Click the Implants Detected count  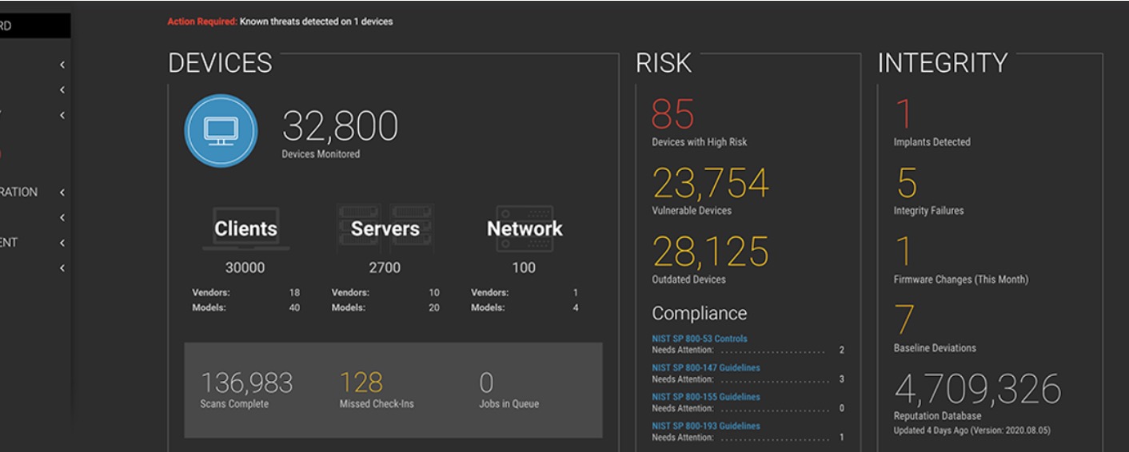pyautogui.click(x=904, y=114)
